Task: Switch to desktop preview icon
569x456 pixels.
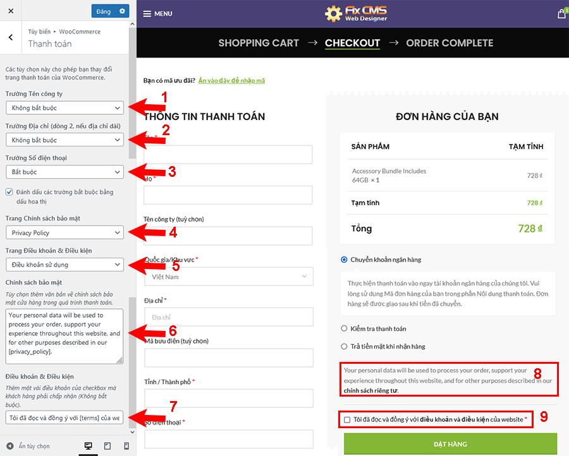Action: click(x=88, y=446)
